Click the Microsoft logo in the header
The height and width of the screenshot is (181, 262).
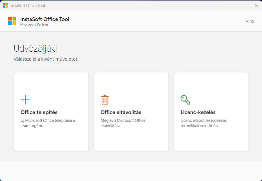point(12,21)
